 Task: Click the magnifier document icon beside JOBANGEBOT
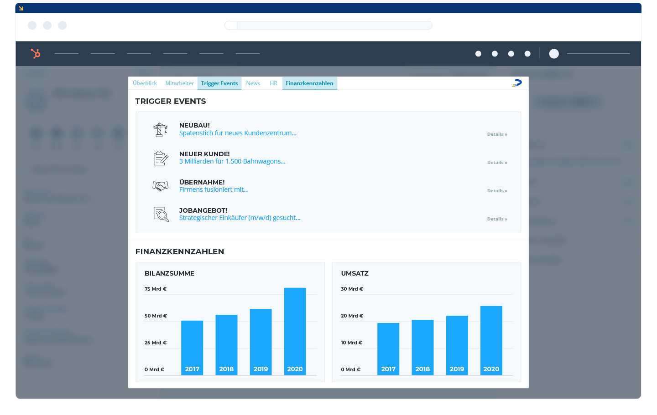coord(161,214)
